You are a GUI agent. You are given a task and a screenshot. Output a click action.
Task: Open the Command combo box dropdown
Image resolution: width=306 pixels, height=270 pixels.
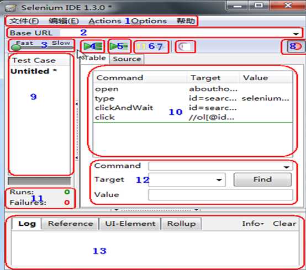coord(287,167)
